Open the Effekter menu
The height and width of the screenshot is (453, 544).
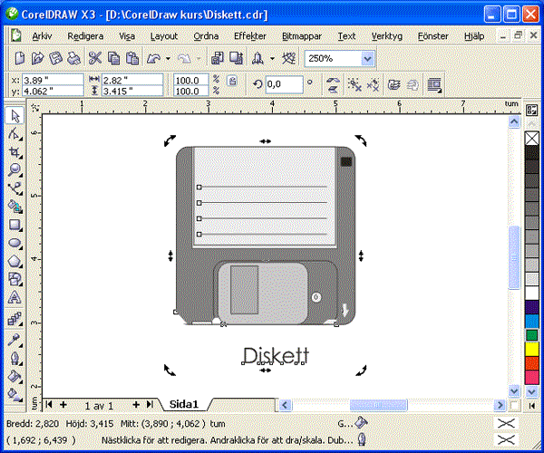tap(249, 36)
